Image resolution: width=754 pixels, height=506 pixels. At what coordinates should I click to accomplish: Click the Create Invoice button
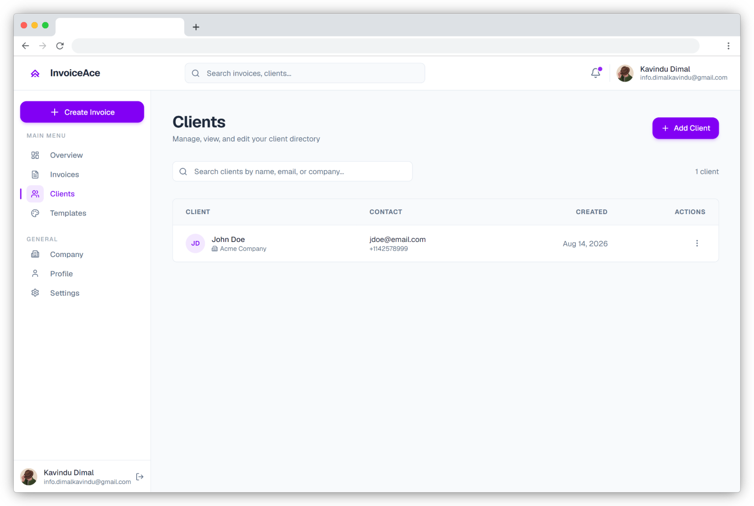tap(82, 112)
